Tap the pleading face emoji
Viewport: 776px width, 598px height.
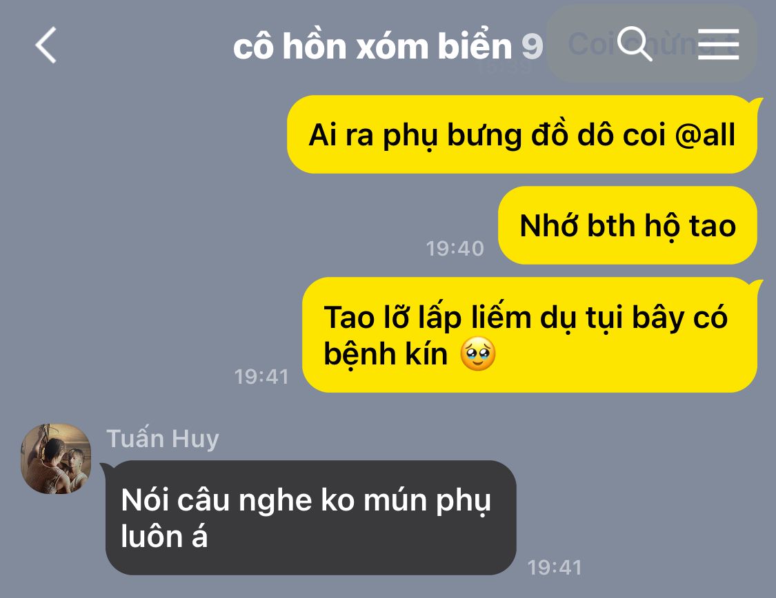tap(477, 354)
